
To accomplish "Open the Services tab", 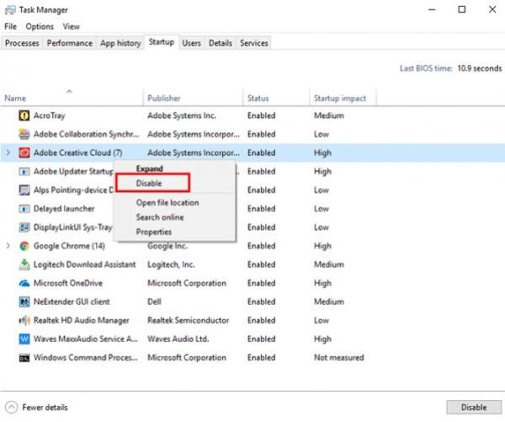I will (x=253, y=43).
